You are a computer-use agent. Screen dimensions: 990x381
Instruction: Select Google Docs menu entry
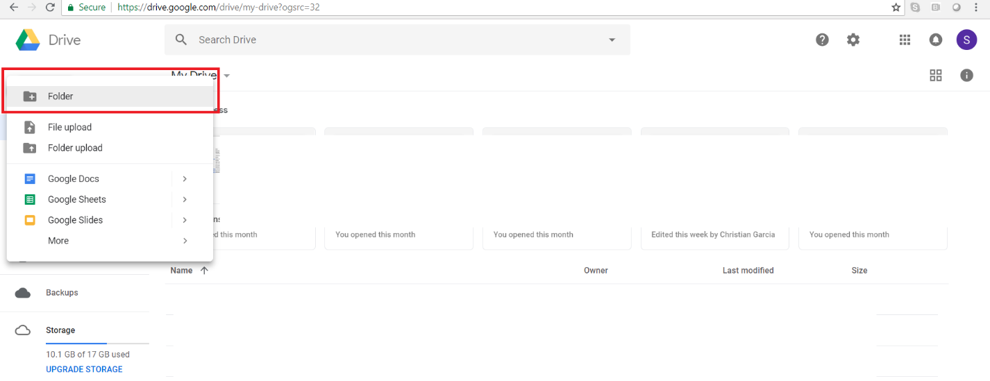point(110,179)
